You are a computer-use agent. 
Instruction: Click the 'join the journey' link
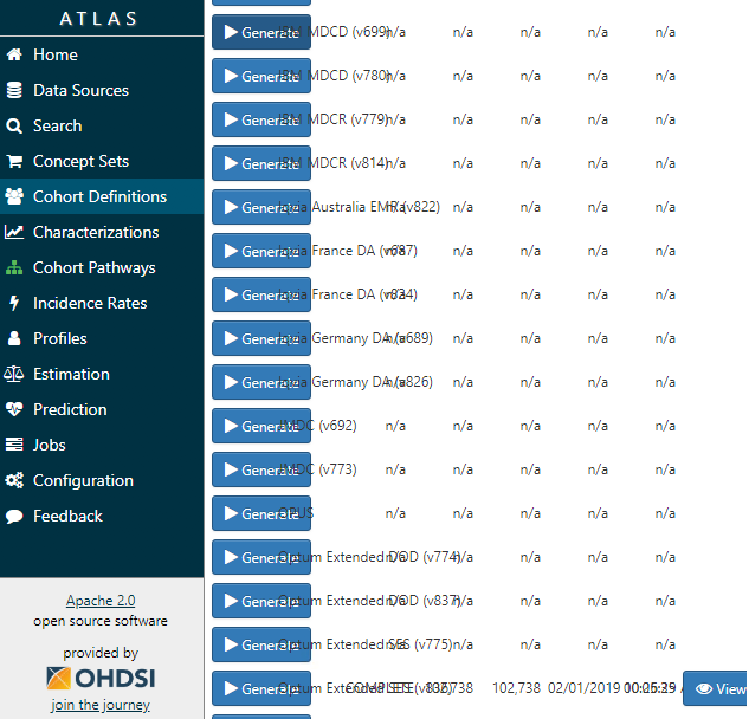(x=100, y=705)
